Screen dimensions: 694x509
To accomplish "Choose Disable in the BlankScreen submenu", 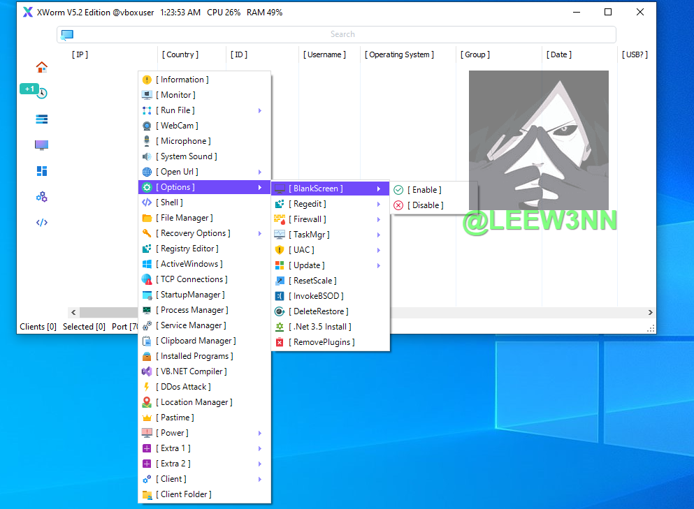I will pyautogui.click(x=424, y=205).
